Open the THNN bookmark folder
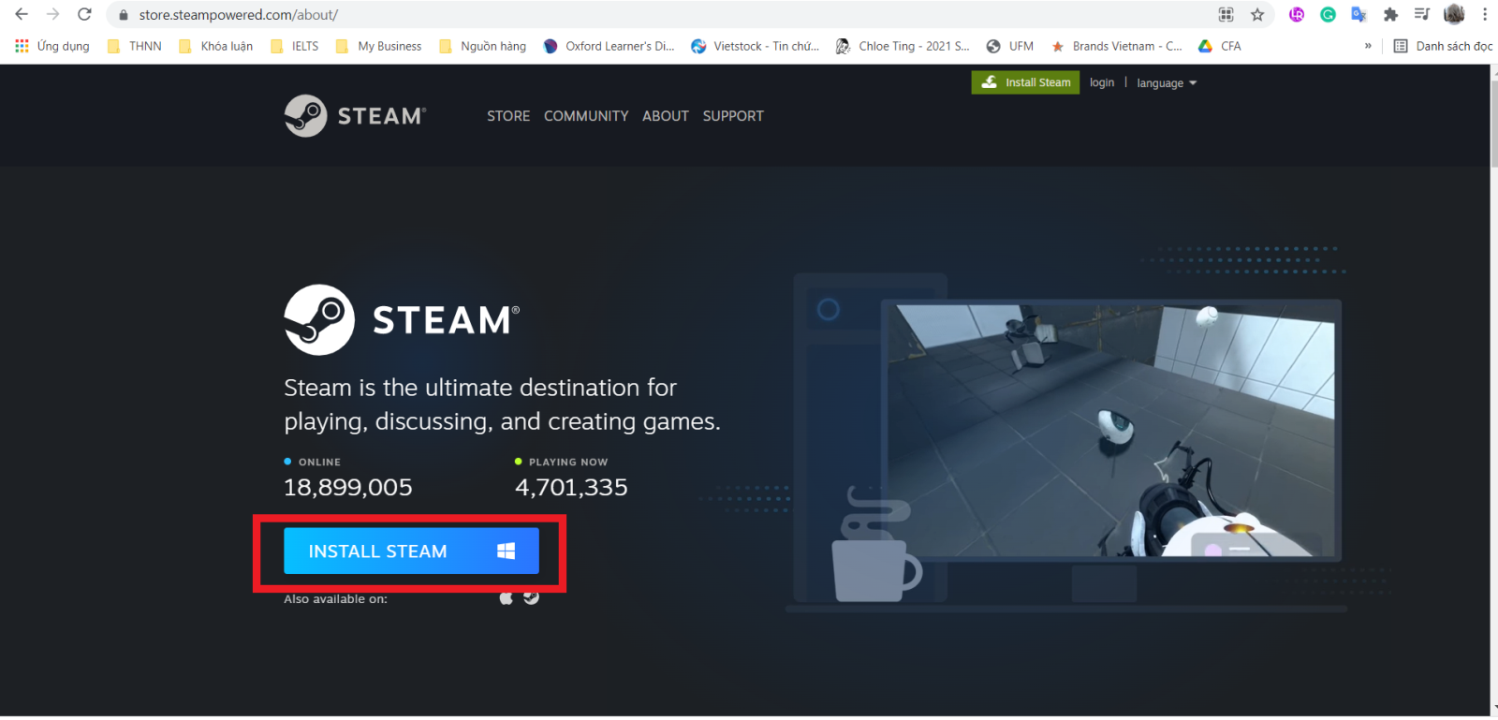The height and width of the screenshot is (720, 1498). pyautogui.click(x=134, y=46)
